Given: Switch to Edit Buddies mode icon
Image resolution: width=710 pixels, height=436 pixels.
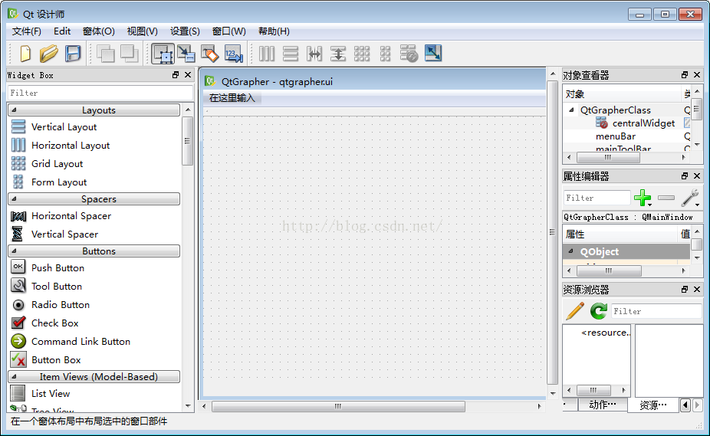Looking at the screenshot, I should click(209, 54).
